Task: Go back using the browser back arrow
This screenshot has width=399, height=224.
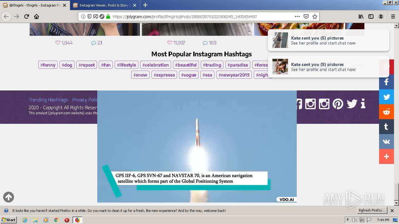Action: [x=6, y=16]
